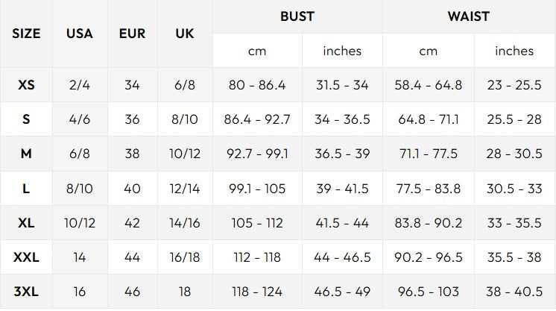The height and width of the screenshot is (311, 556).
Task: Click EUR size 42 cell
Action: coord(132,223)
